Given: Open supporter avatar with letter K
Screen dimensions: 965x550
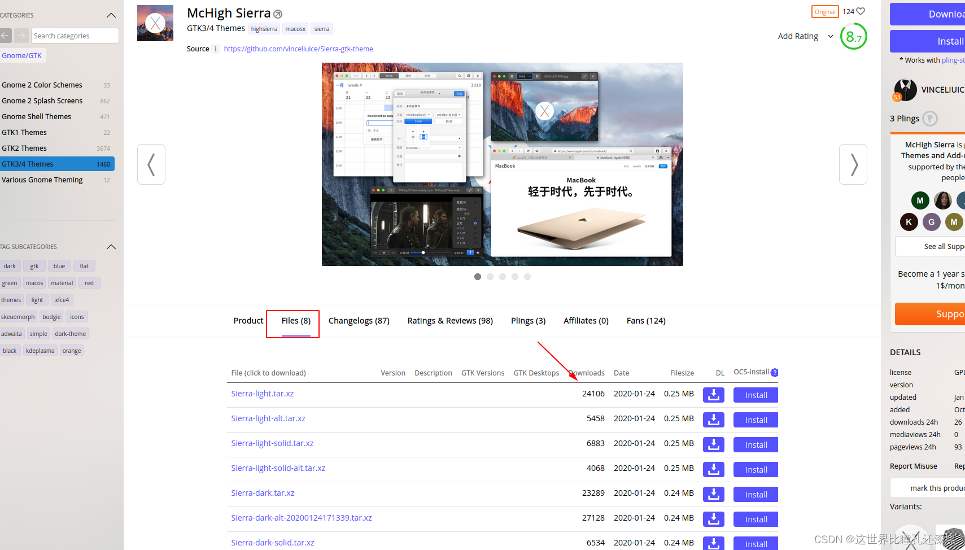Looking at the screenshot, I should tap(909, 222).
